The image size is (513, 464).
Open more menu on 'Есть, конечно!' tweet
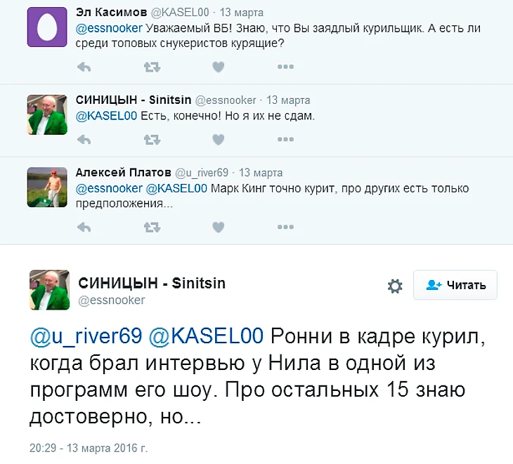285,140
